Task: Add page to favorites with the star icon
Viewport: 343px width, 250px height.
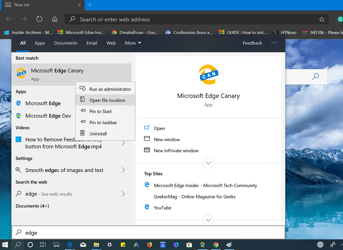Action: pyautogui.click(x=322, y=19)
